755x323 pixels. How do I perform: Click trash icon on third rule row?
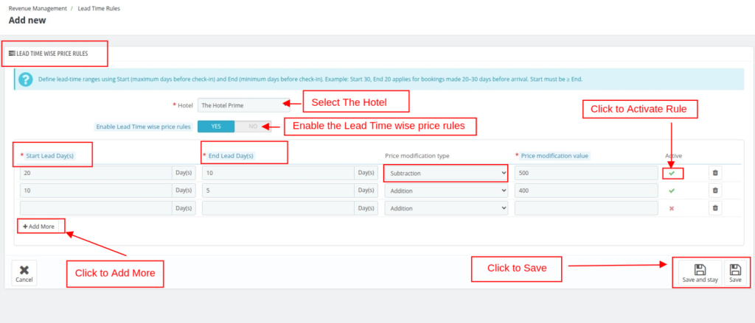click(714, 208)
